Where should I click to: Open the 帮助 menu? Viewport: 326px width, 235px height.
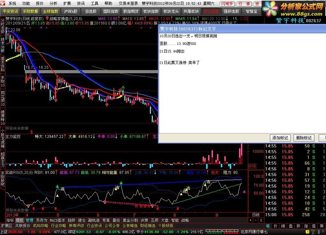pyautogui.click(x=108, y=3)
